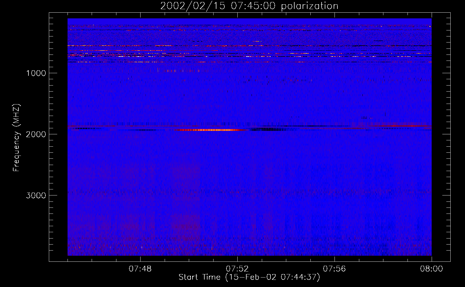Click the 08:00 time tick label
The image size is (465, 287).
point(431,269)
